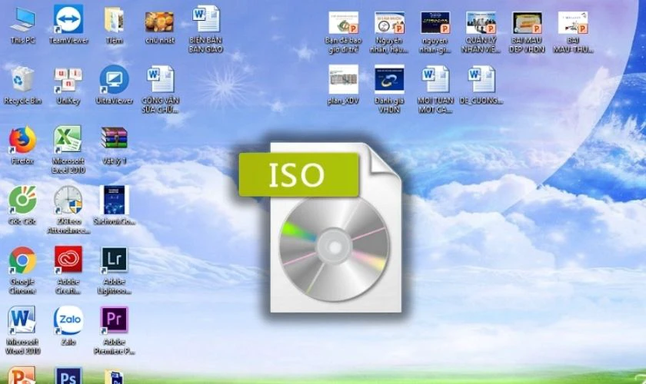Select Nguyên nhân, hậu... presentation file
This screenshot has height=384, width=646.
coord(389,22)
